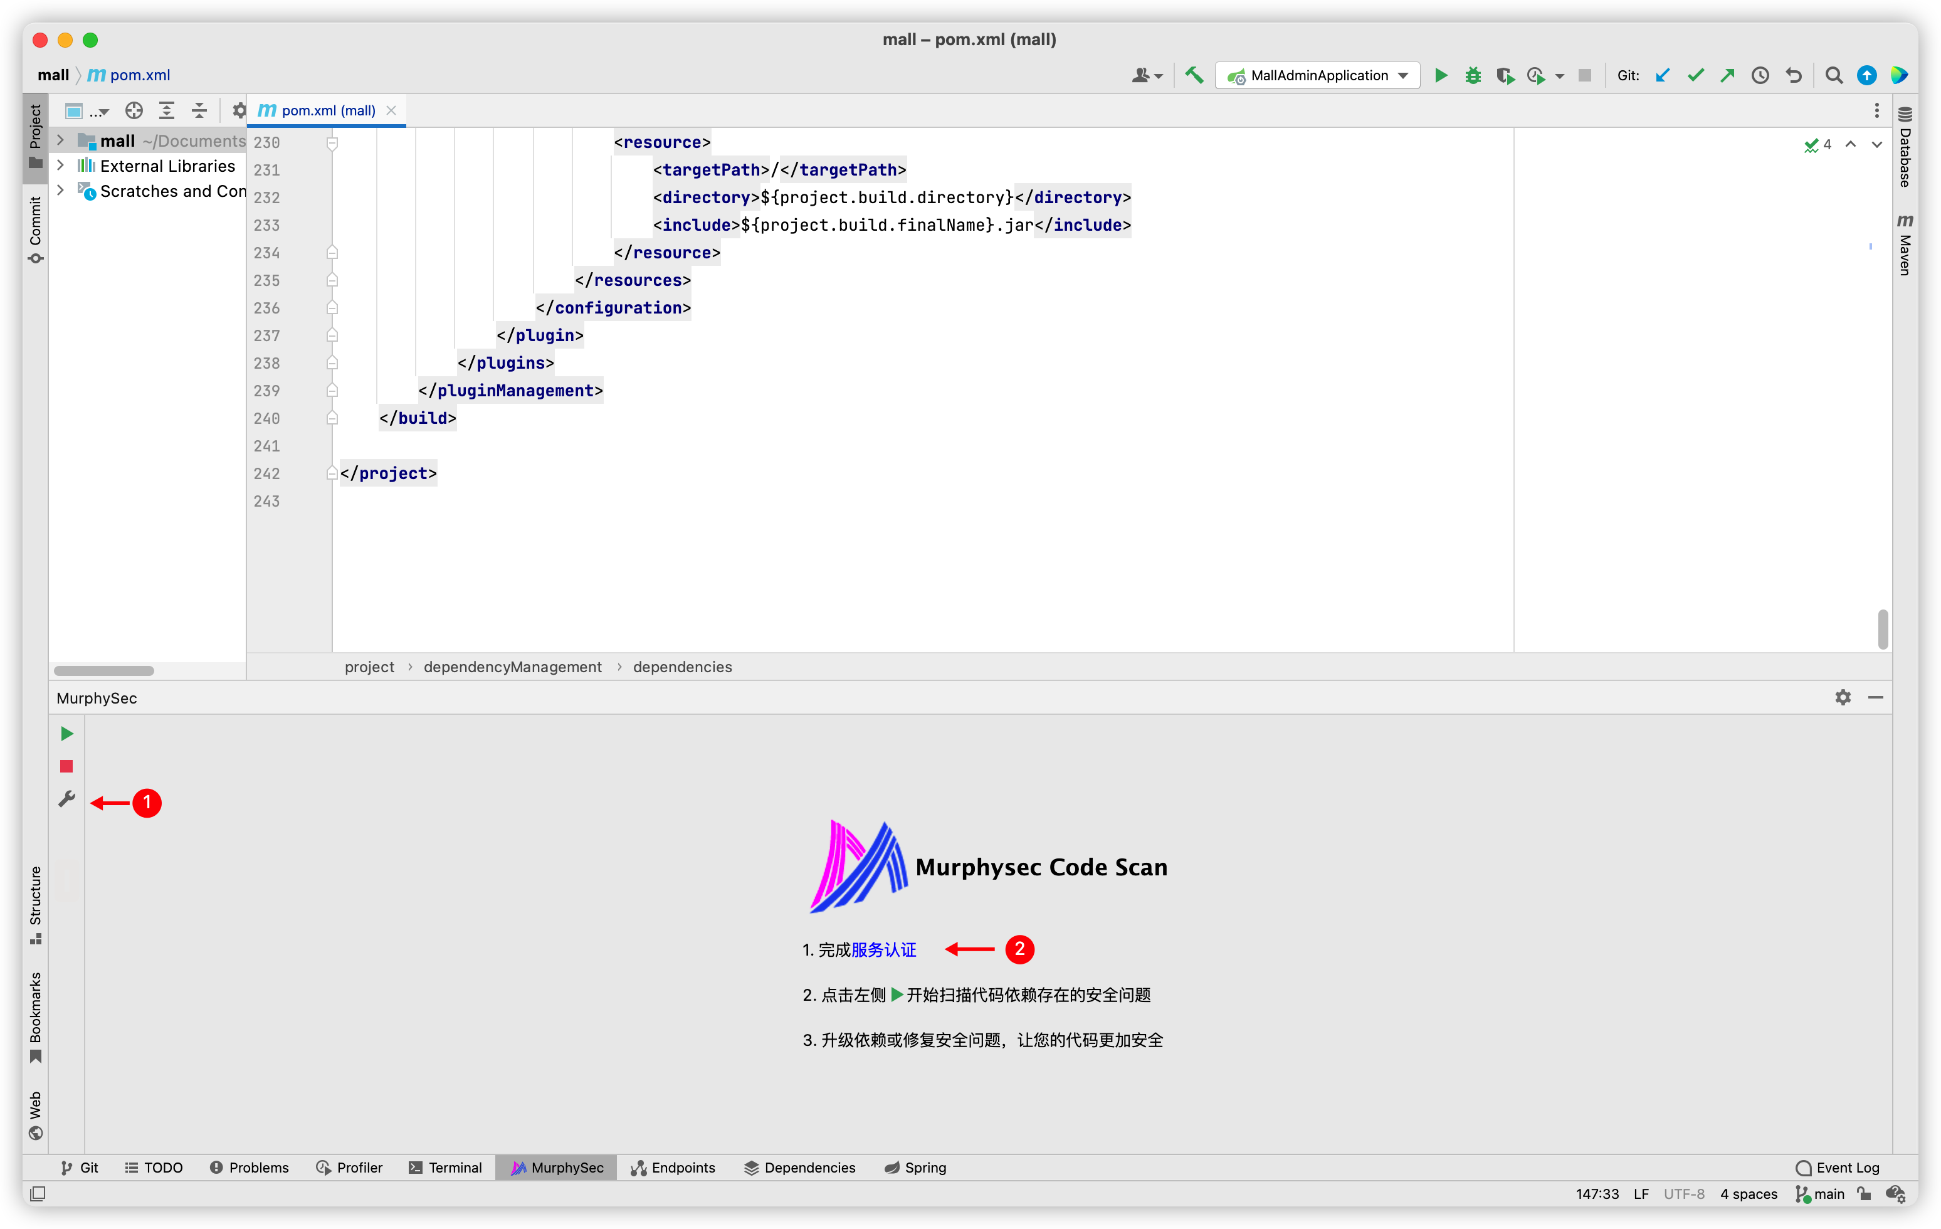Build project with hammer icon
The width and height of the screenshot is (1941, 1229).
click(x=1194, y=75)
